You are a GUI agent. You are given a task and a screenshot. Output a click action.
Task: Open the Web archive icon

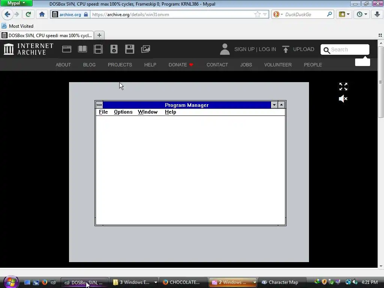(x=67, y=49)
